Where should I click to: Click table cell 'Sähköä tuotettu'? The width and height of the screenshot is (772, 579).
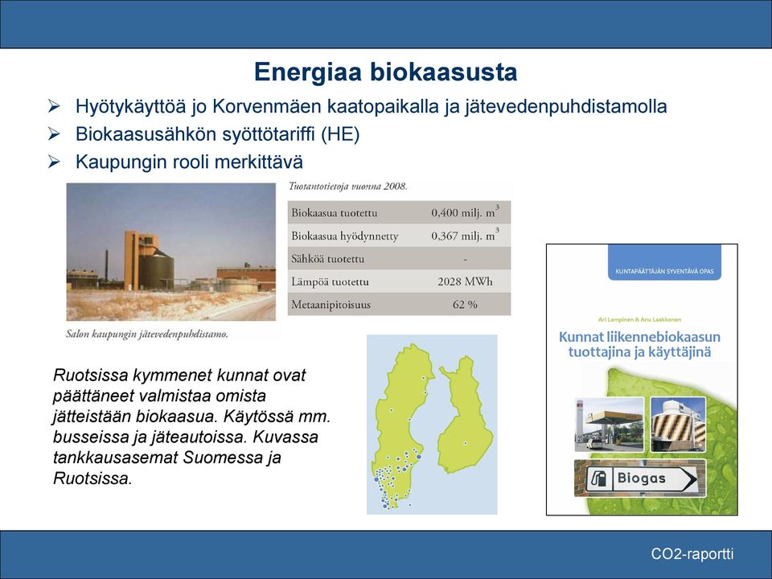[328, 259]
